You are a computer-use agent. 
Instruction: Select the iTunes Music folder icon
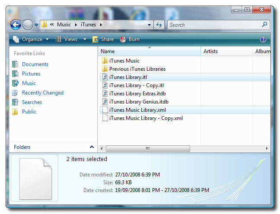pyautogui.click(x=104, y=61)
